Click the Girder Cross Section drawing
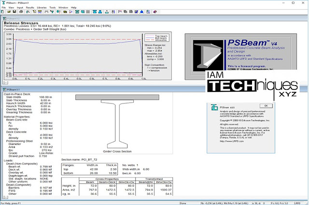The width and height of the screenshot is (309, 205). [117, 121]
